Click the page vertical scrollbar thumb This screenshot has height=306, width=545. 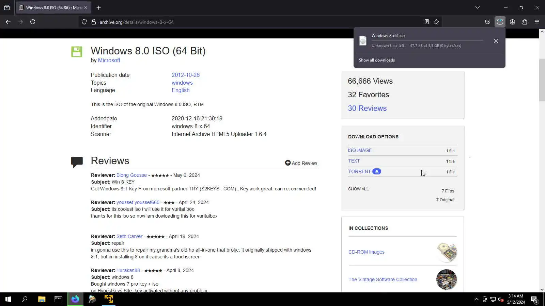[542, 80]
